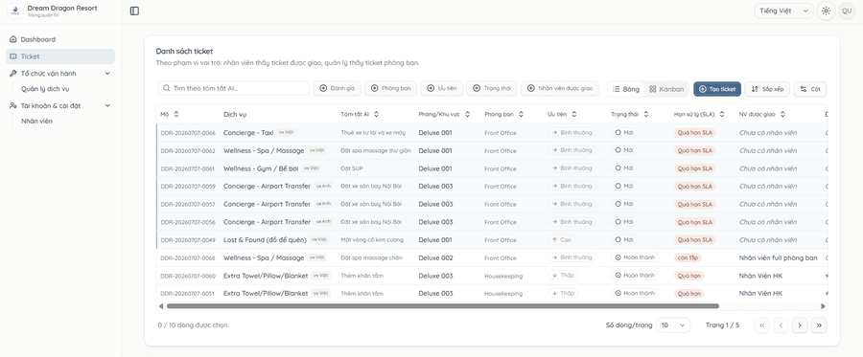Open ticket DDR-20260707-0068
Screen dimensions: 863x357
pyautogui.click(x=188, y=258)
